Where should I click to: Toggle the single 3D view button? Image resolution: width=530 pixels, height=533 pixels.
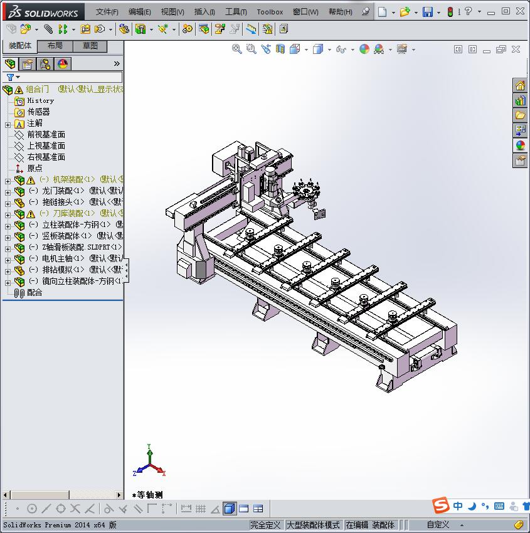click(230, 509)
